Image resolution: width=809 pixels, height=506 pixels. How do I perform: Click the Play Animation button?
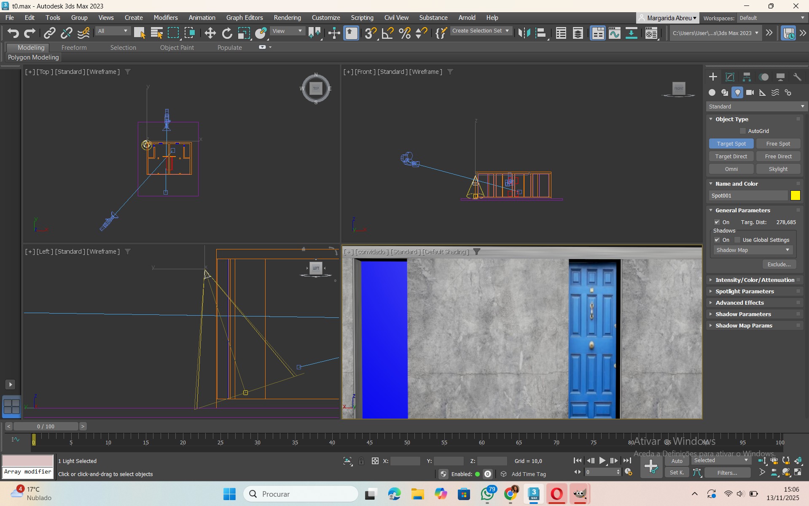coord(602,461)
